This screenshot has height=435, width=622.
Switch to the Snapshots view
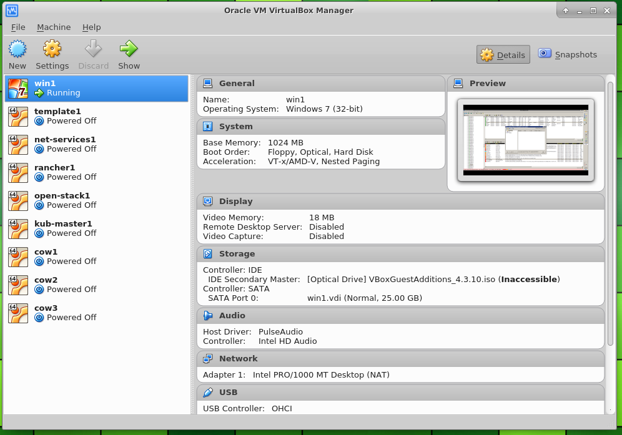(x=568, y=55)
